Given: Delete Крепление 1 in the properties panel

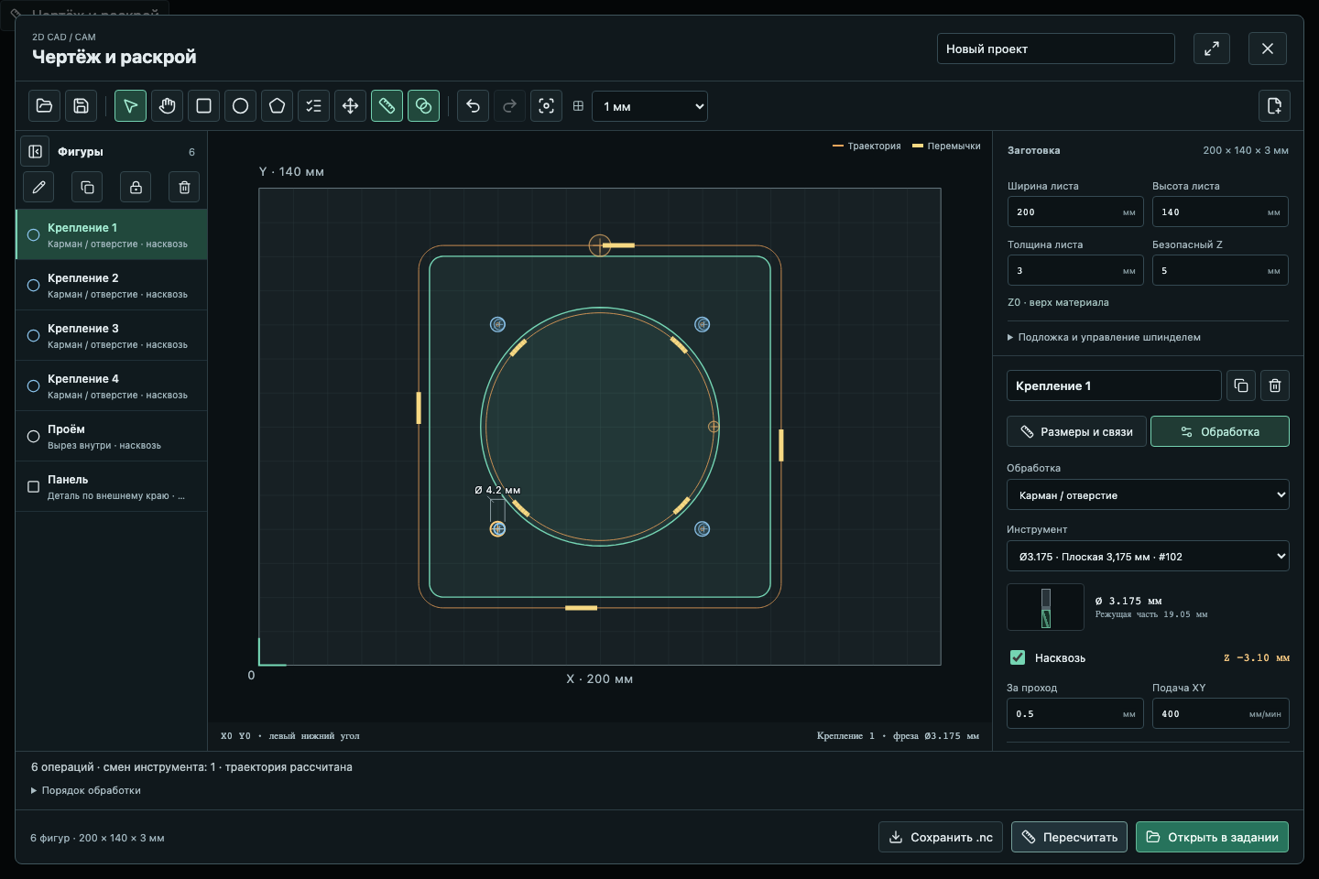Looking at the screenshot, I should pos(1275,385).
